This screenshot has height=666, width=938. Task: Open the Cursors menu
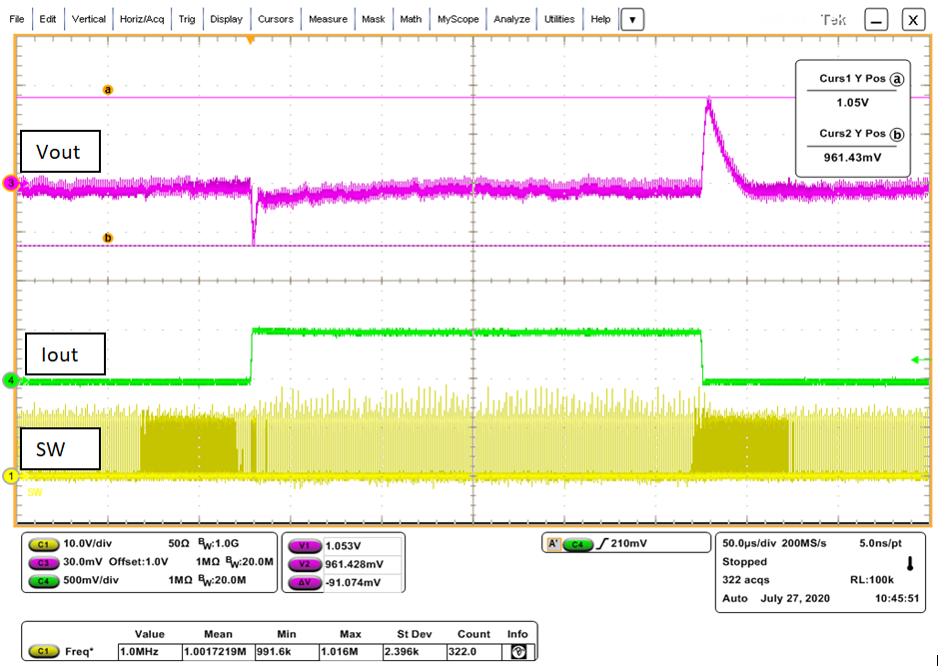275,19
